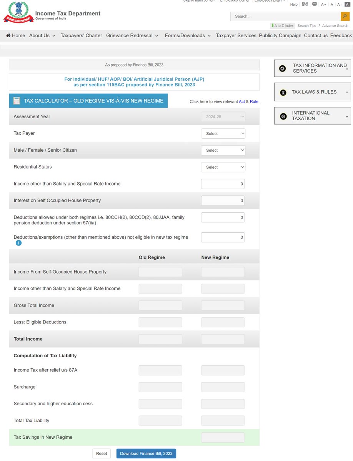This screenshot has height=461, width=353.
Task: Click the calculator icon in the header banner
Action: 17,101
